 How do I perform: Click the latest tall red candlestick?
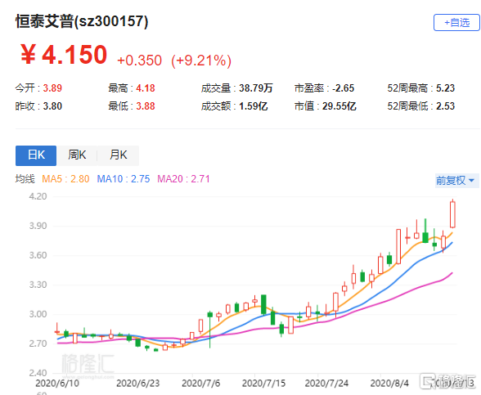(452, 214)
